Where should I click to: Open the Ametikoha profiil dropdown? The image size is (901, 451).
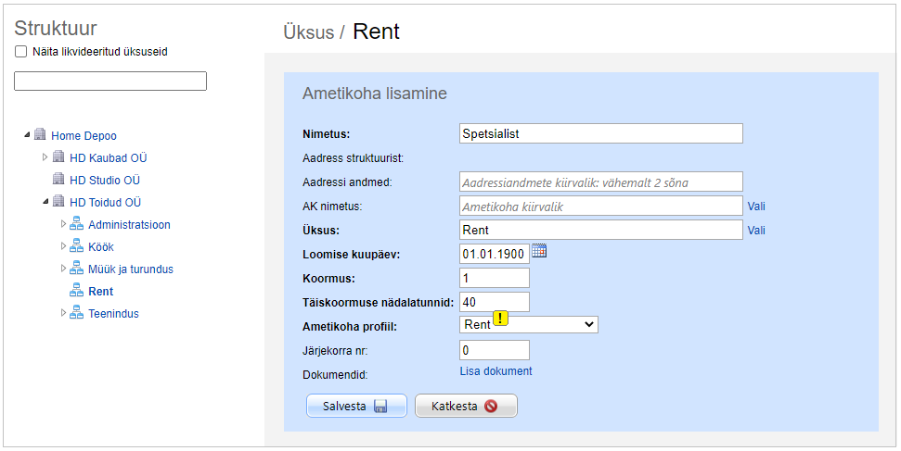click(x=529, y=325)
